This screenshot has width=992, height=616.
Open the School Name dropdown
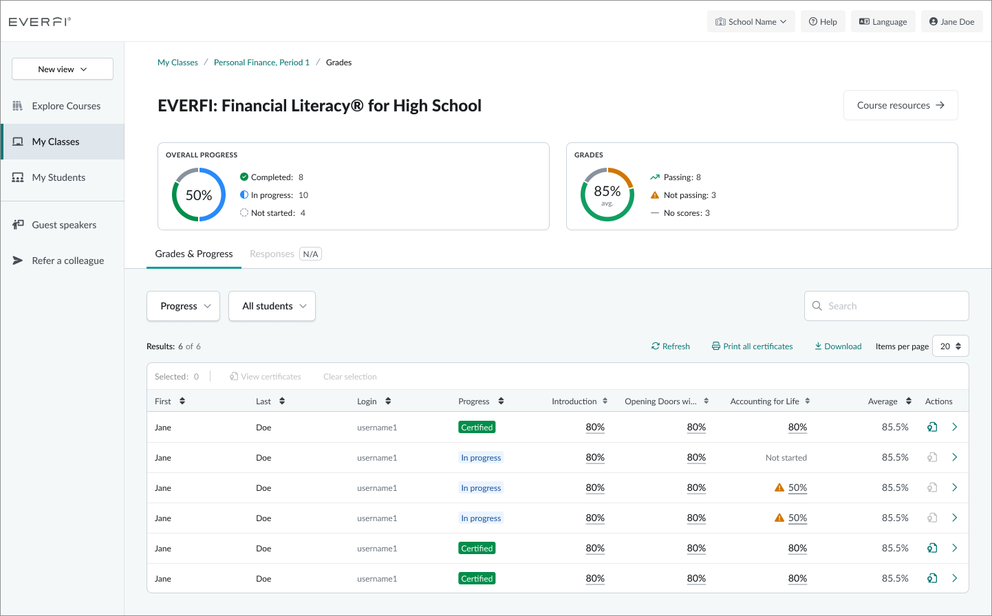(751, 21)
